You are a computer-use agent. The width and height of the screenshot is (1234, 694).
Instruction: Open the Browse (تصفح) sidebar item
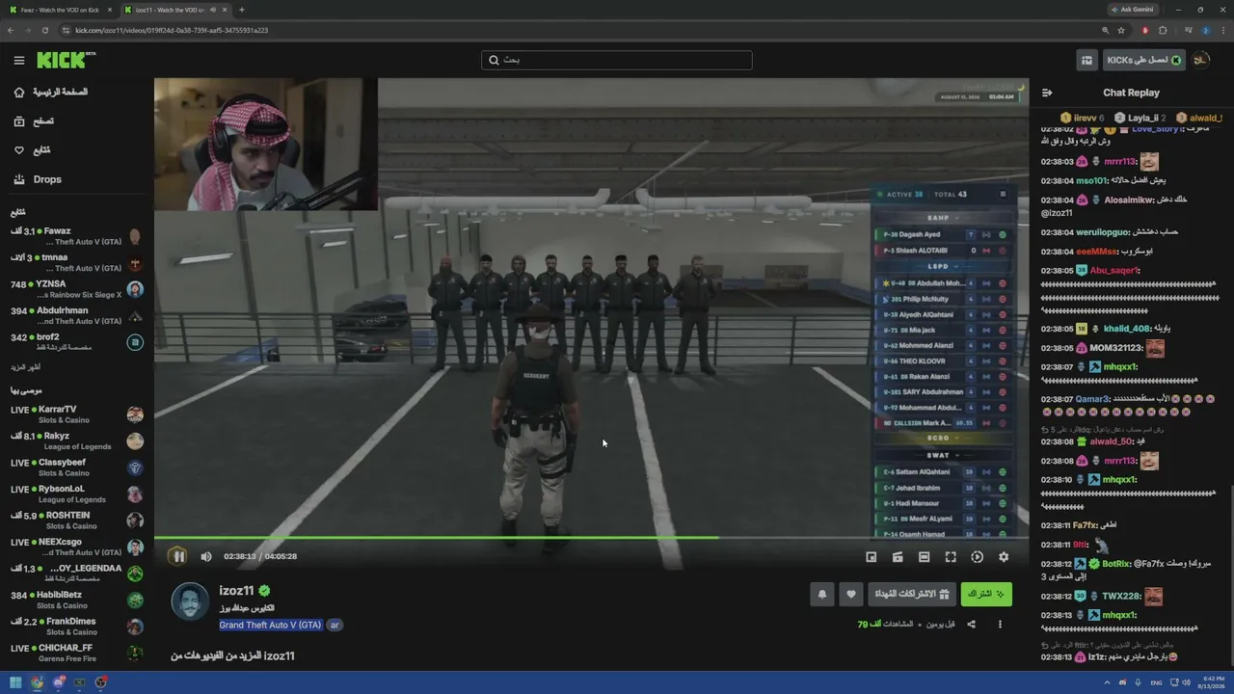tap(33, 121)
